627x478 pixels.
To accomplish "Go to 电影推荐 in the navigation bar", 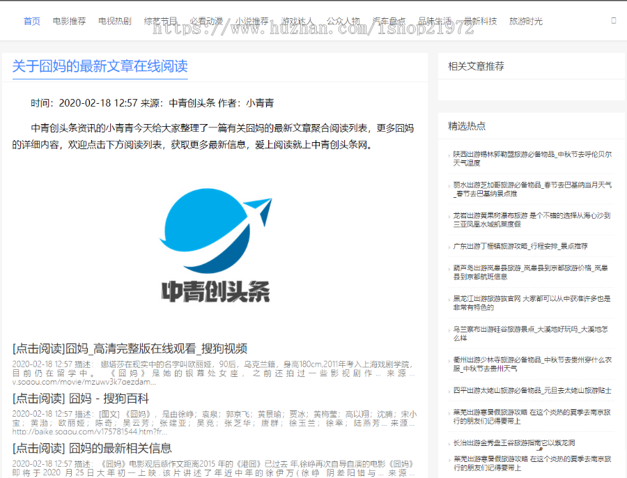I will pyautogui.click(x=69, y=21).
